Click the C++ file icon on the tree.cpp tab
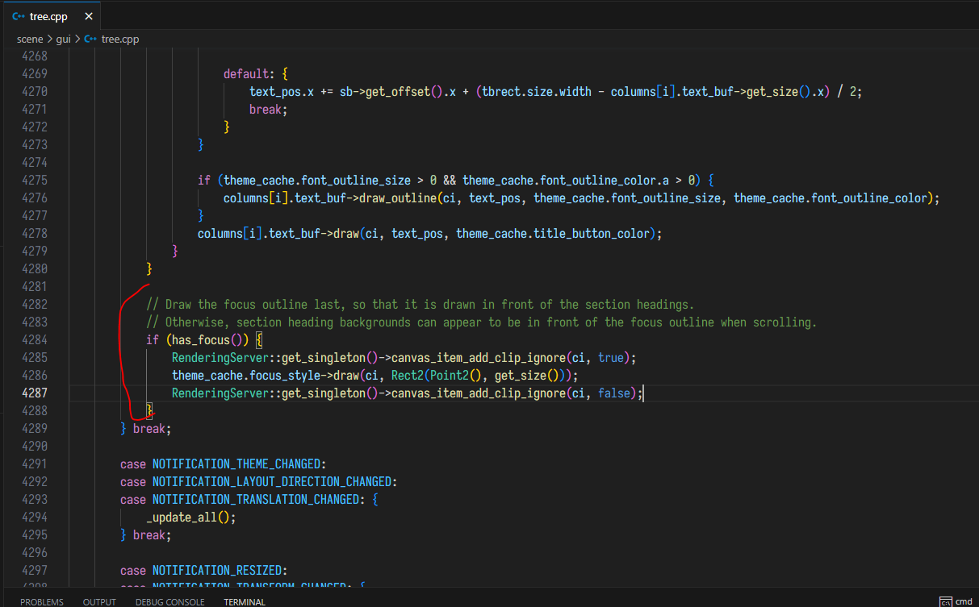Screen dimensions: 979x607 (18, 15)
